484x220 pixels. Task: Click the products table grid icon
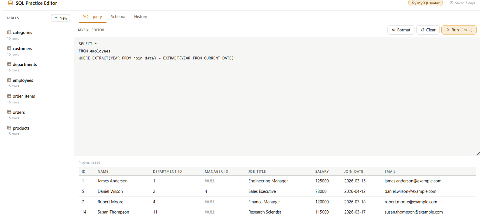pos(9,128)
